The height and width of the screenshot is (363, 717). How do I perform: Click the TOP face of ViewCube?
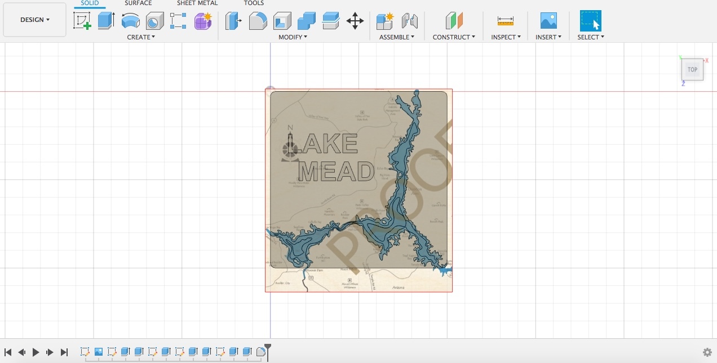tap(692, 70)
